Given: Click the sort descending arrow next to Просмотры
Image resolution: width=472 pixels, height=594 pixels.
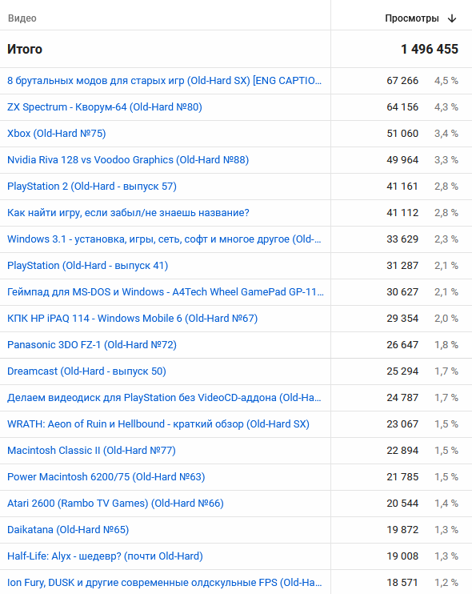Looking at the screenshot, I should point(452,18).
